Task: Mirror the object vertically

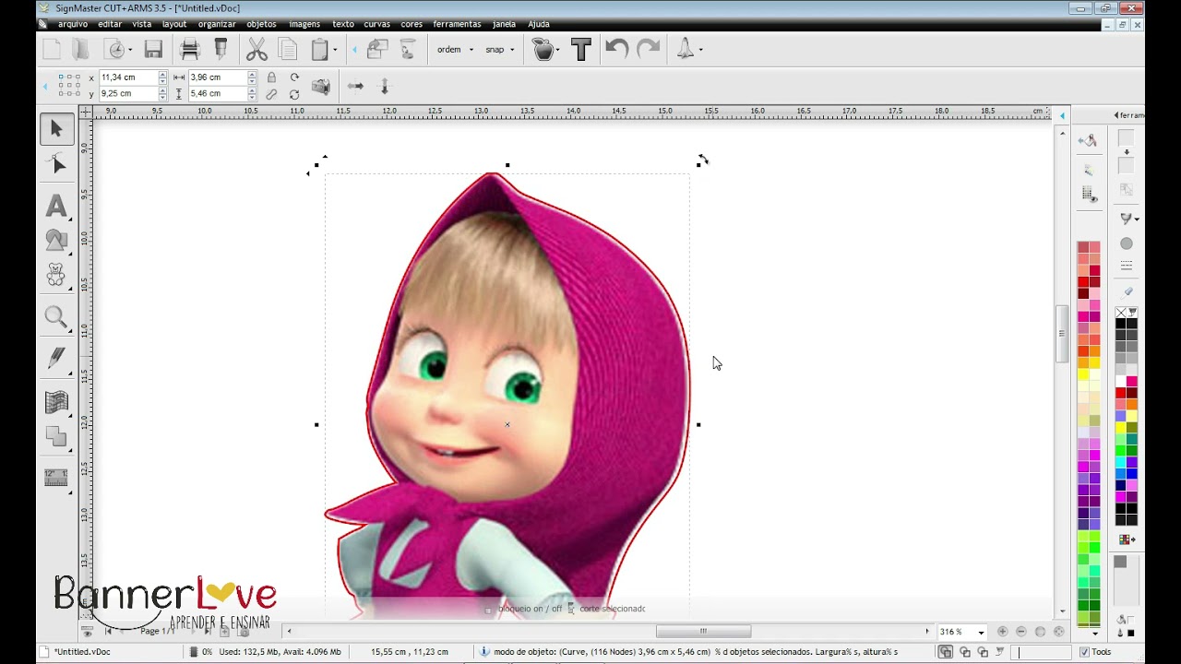Action: (x=385, y=86)
